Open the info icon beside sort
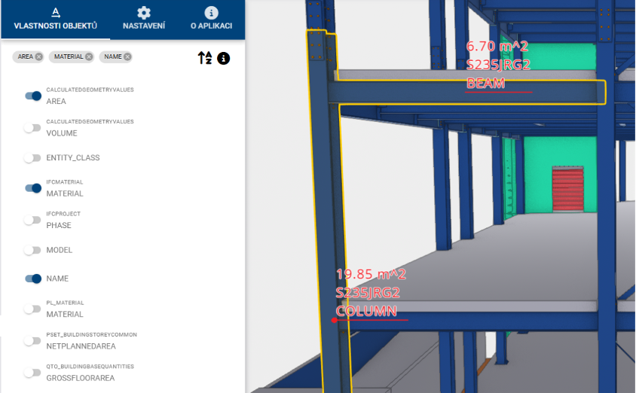Screen dimensions: 636x393 224,58
